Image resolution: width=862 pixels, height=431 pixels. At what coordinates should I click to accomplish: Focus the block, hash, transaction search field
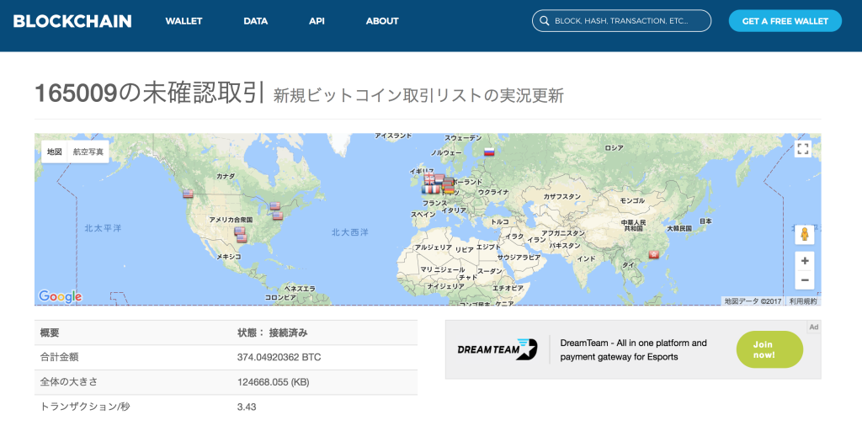pyautogui.click(x=627, y=21)
